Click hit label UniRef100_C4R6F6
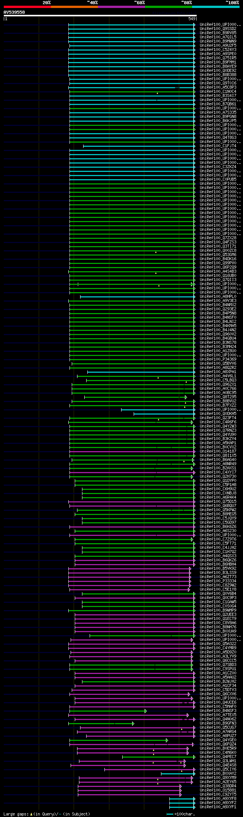This screenshot has width=243, height=817. click(218, 422)
